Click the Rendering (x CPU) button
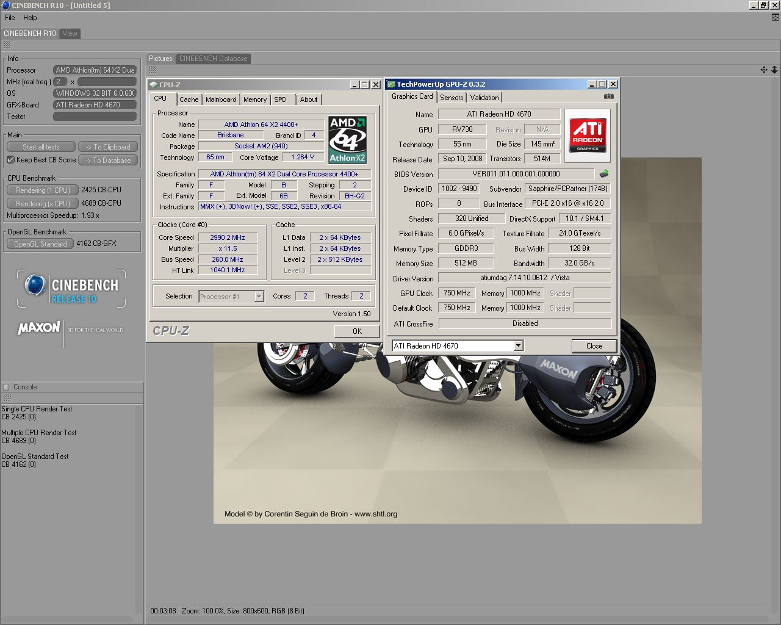781x625 pixels. point(43,203)
